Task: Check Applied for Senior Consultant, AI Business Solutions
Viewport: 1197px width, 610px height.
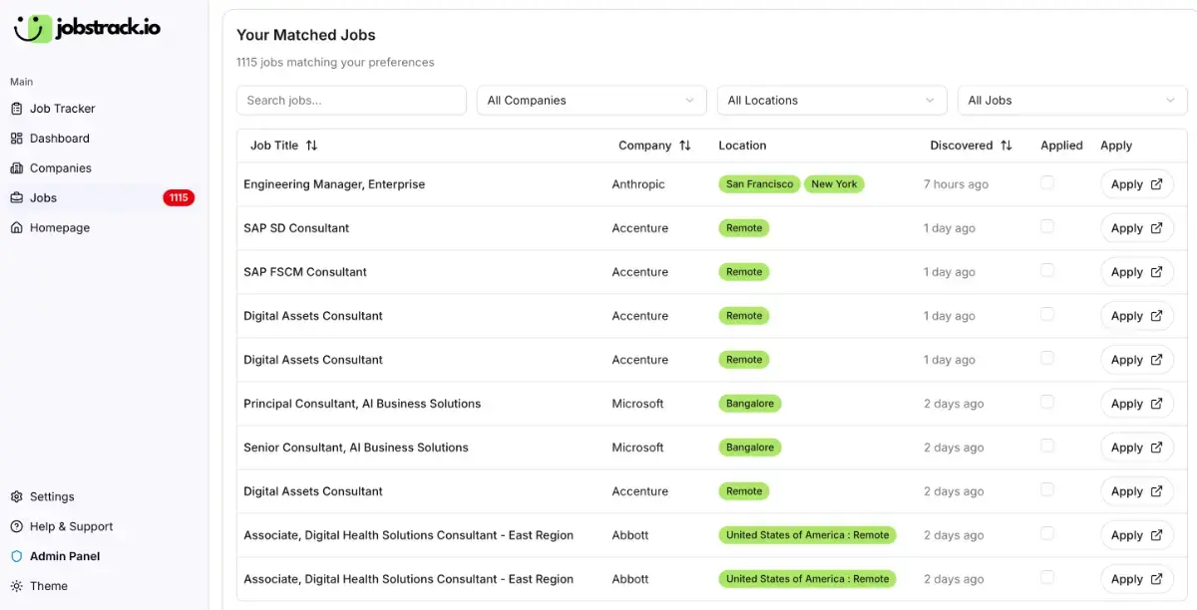Action: tap(1046, 446)
